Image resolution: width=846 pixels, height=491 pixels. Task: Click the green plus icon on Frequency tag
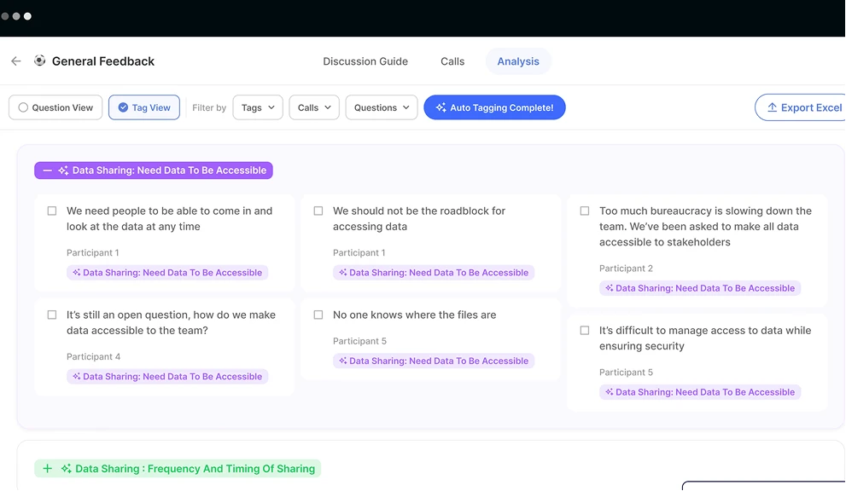(x=48, y=469)
